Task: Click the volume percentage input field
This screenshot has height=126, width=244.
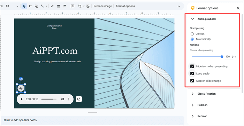Action: coord(228,57)
